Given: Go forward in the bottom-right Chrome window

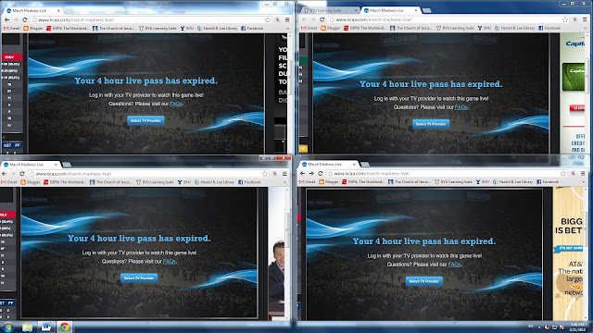Looking at the screenshot, I should click(311, 173).
